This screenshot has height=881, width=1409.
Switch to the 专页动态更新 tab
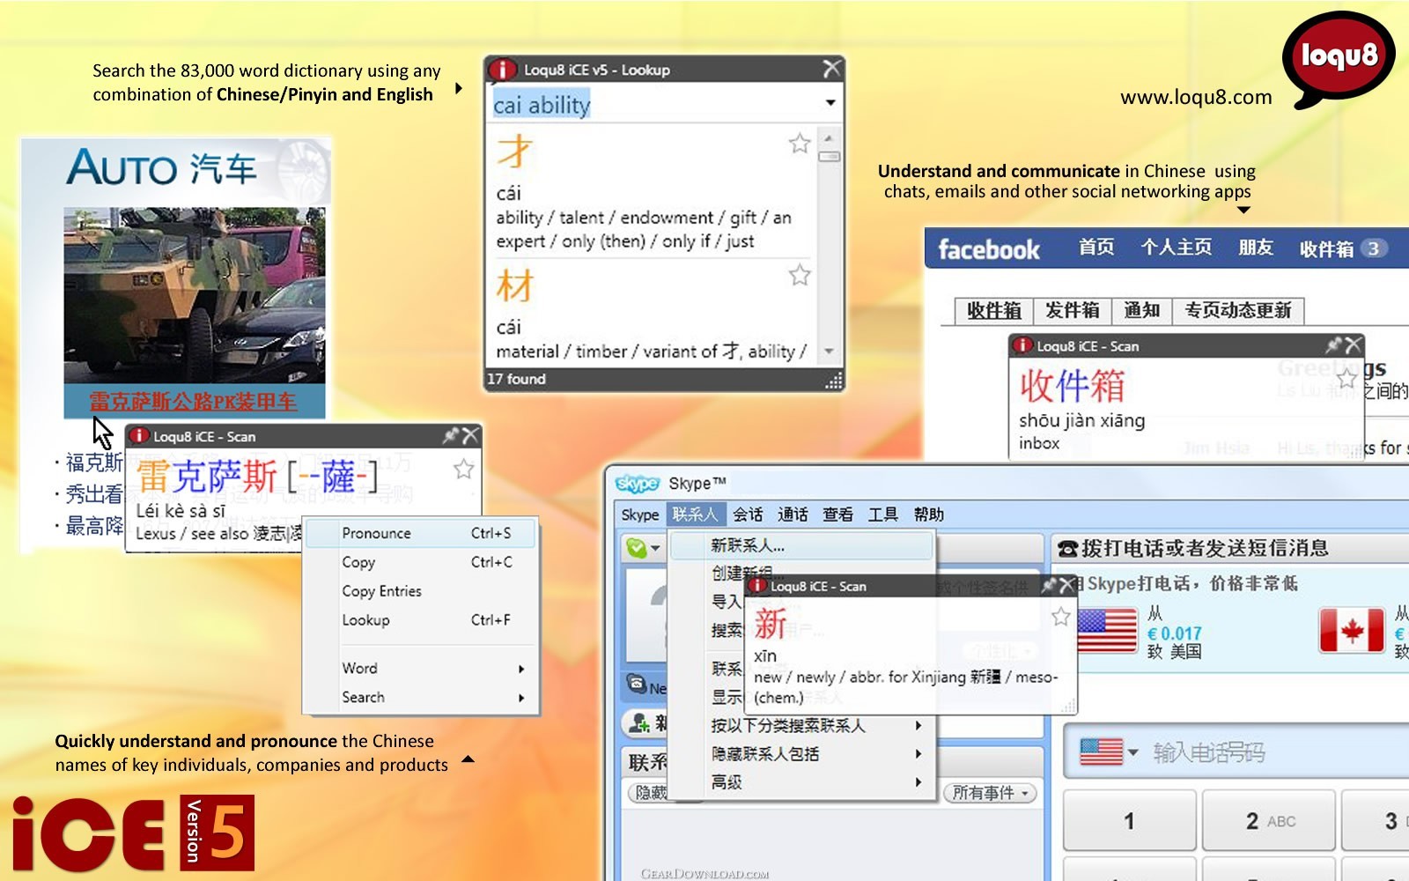pos(1237,310)
